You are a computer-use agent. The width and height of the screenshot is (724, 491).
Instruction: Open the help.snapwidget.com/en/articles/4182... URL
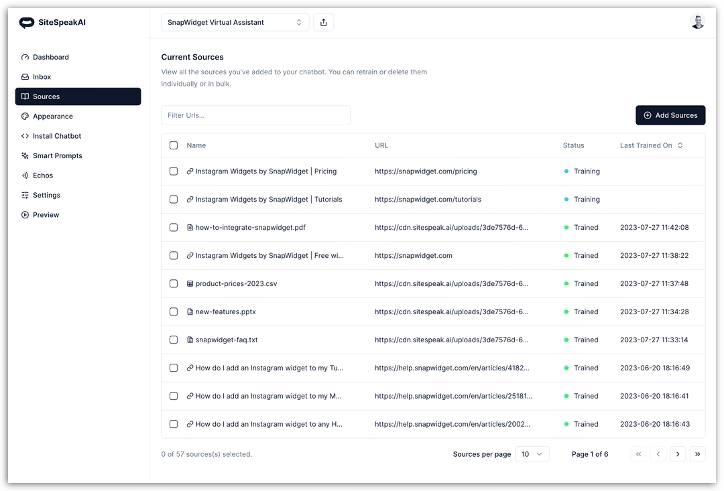point(452,368)
